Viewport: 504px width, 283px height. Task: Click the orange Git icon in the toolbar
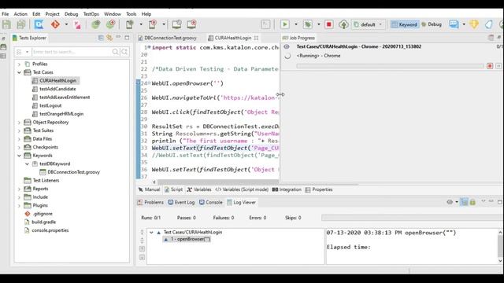(55, 24)
